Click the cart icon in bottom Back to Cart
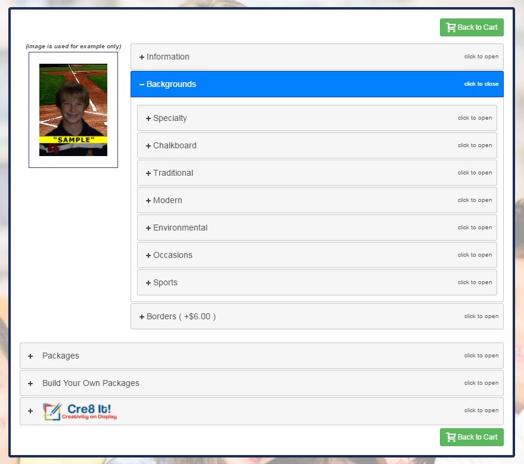The width and height of the screenshot is (524, 464). click(451, 437)
